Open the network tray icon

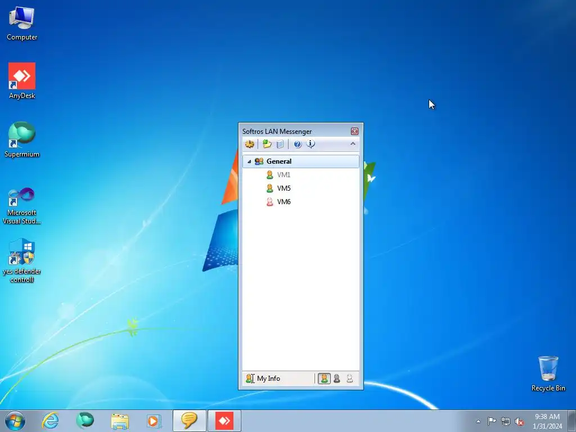click(506, 421)
